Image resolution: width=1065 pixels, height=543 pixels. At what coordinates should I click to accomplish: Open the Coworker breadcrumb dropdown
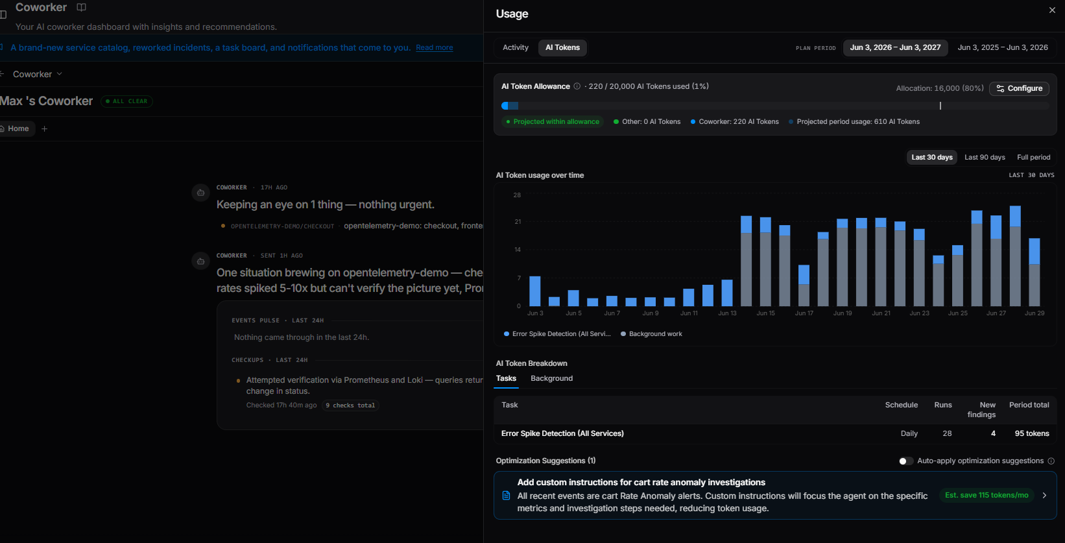[38, 74]
